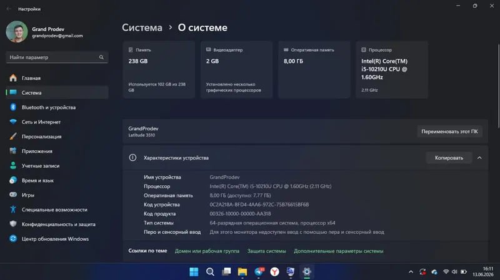This screenshot has height=280, width=500.
Task: Click the search magnifier in Найти параметр
Action: (101, 57)
